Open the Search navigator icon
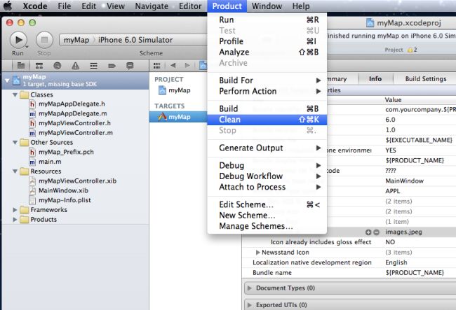Screen dimensions: 456x310 point(58,66)
